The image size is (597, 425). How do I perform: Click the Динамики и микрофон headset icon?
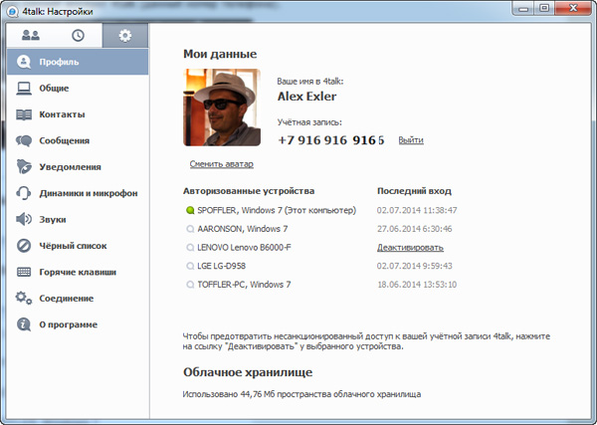[x=24, y=193]
